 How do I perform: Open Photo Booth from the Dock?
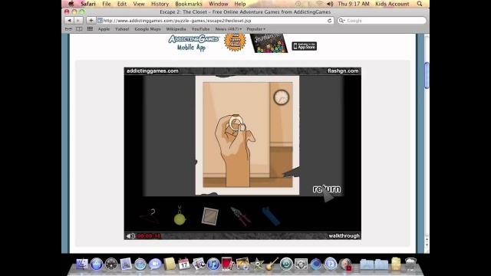click(228, 264)
